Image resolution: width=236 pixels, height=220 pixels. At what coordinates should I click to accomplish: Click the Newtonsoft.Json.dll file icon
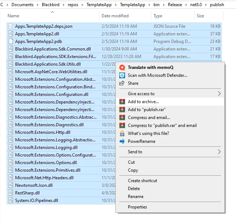11,185
